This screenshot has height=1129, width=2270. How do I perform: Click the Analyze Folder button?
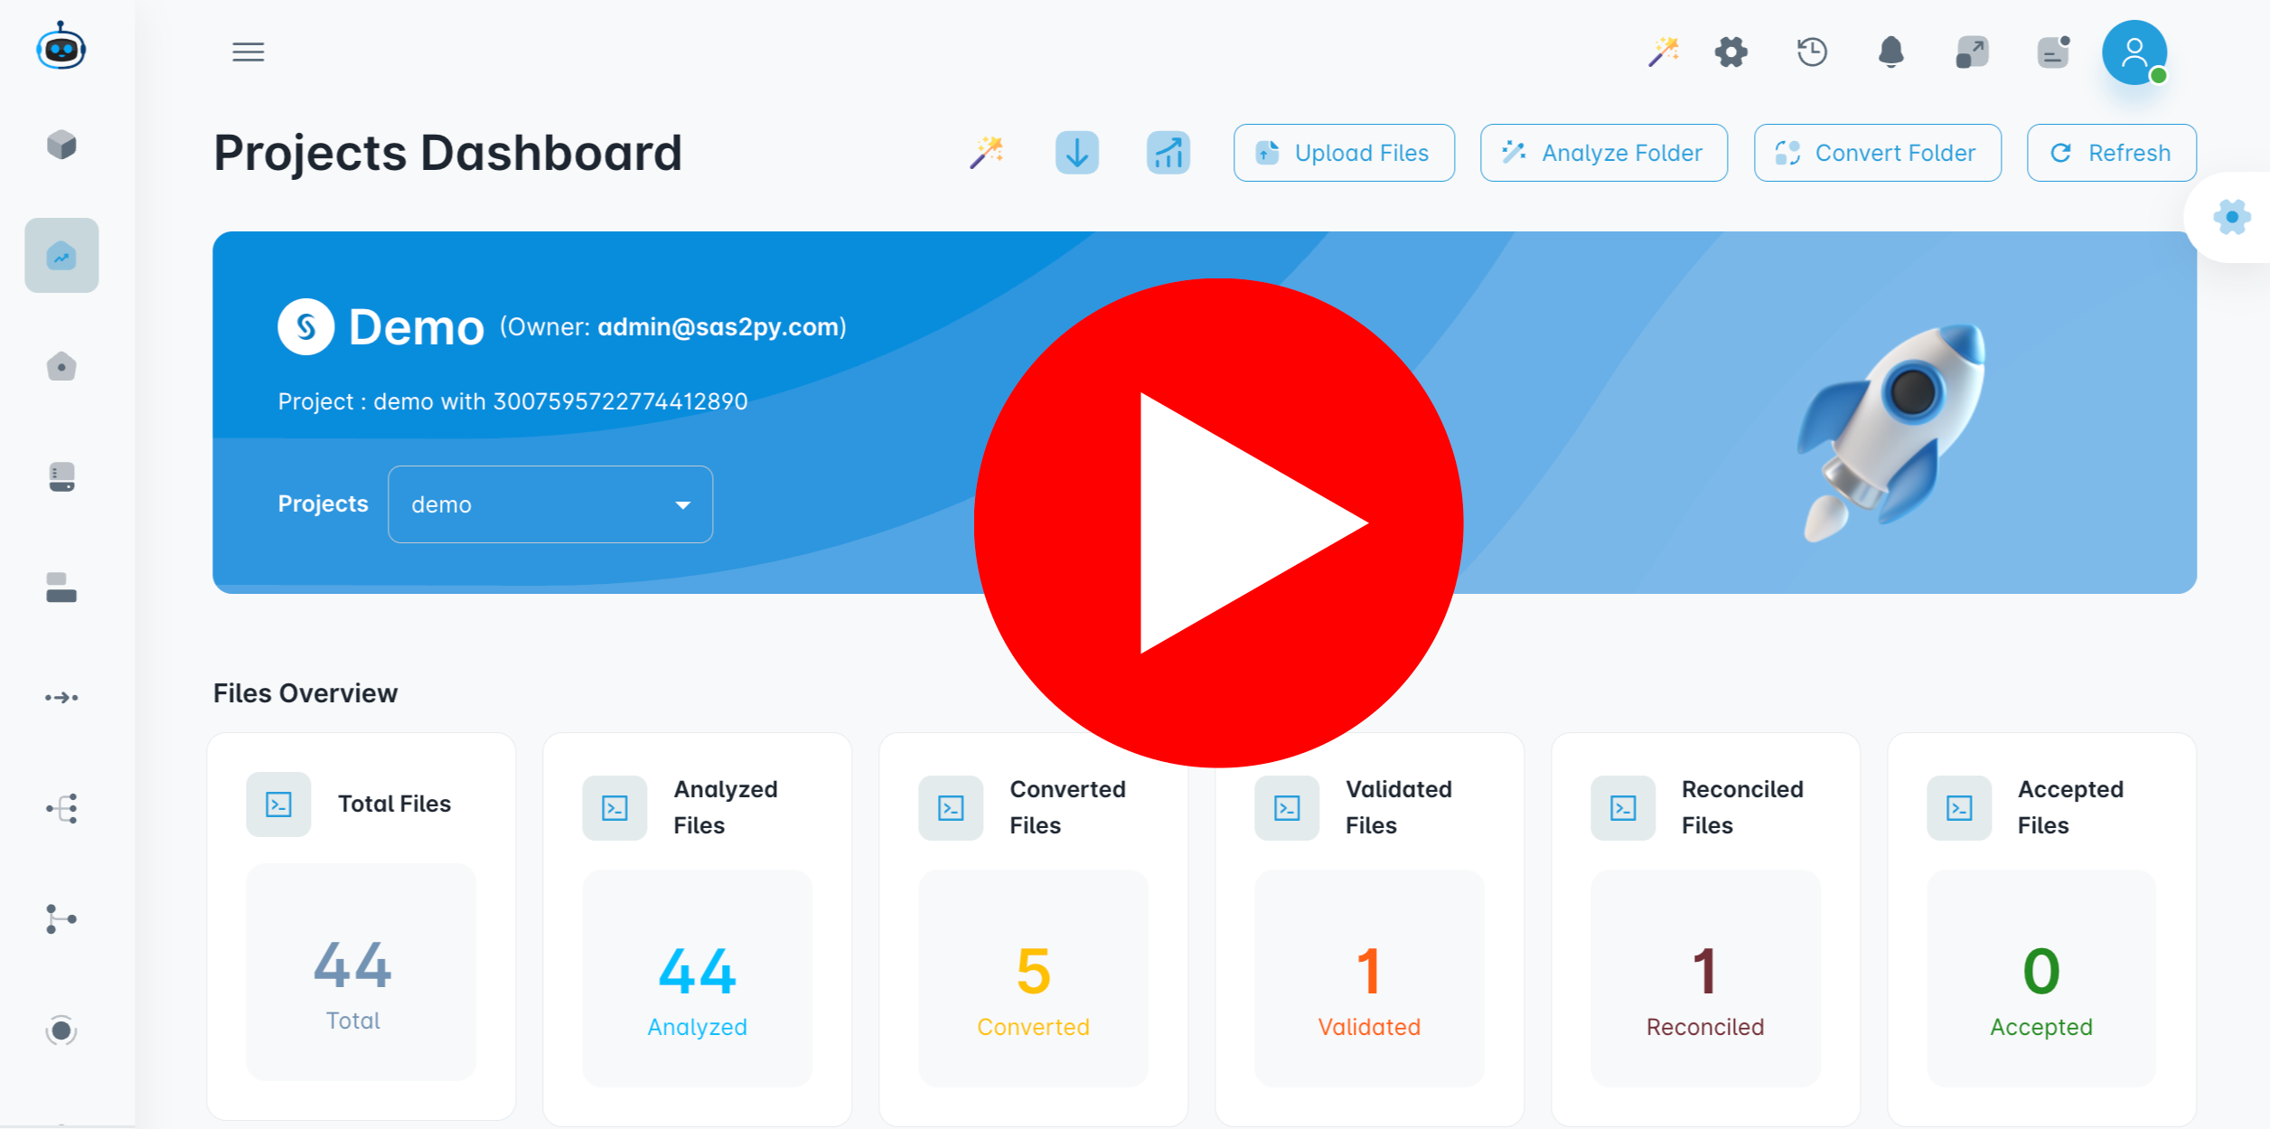(x=1603, y=153)
